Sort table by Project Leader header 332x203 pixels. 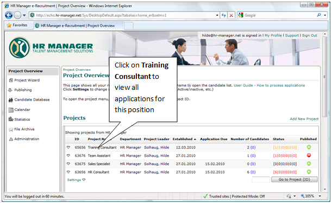(156, 139)
